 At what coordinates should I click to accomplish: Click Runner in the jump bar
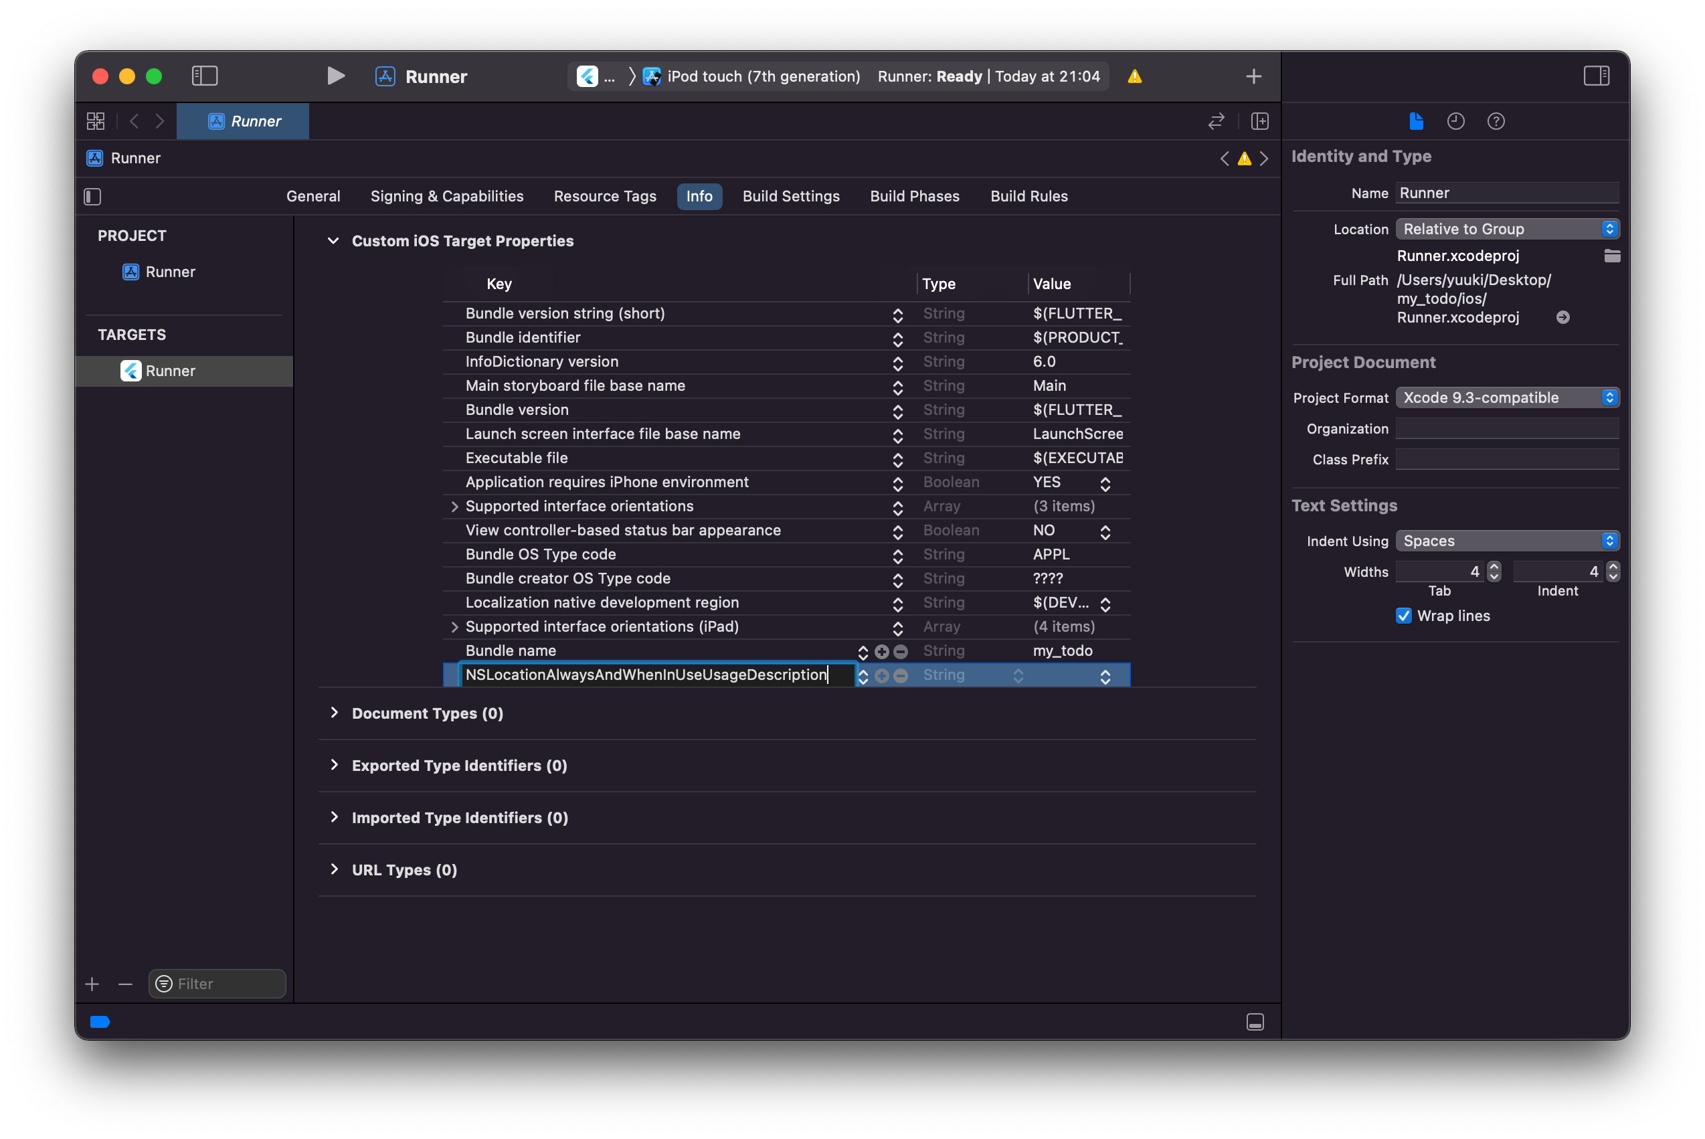pyautogui.click(x=135, y=159)
